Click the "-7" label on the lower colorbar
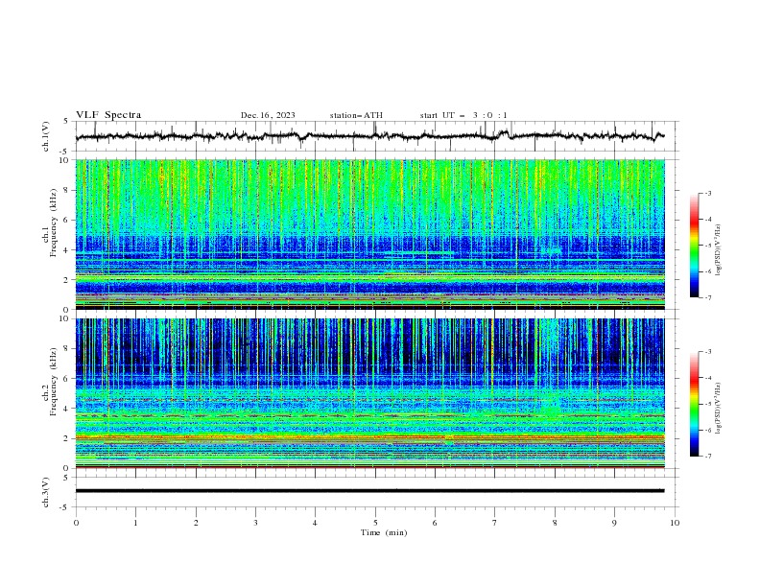The image size is (760, 587). tap(708, 457)
